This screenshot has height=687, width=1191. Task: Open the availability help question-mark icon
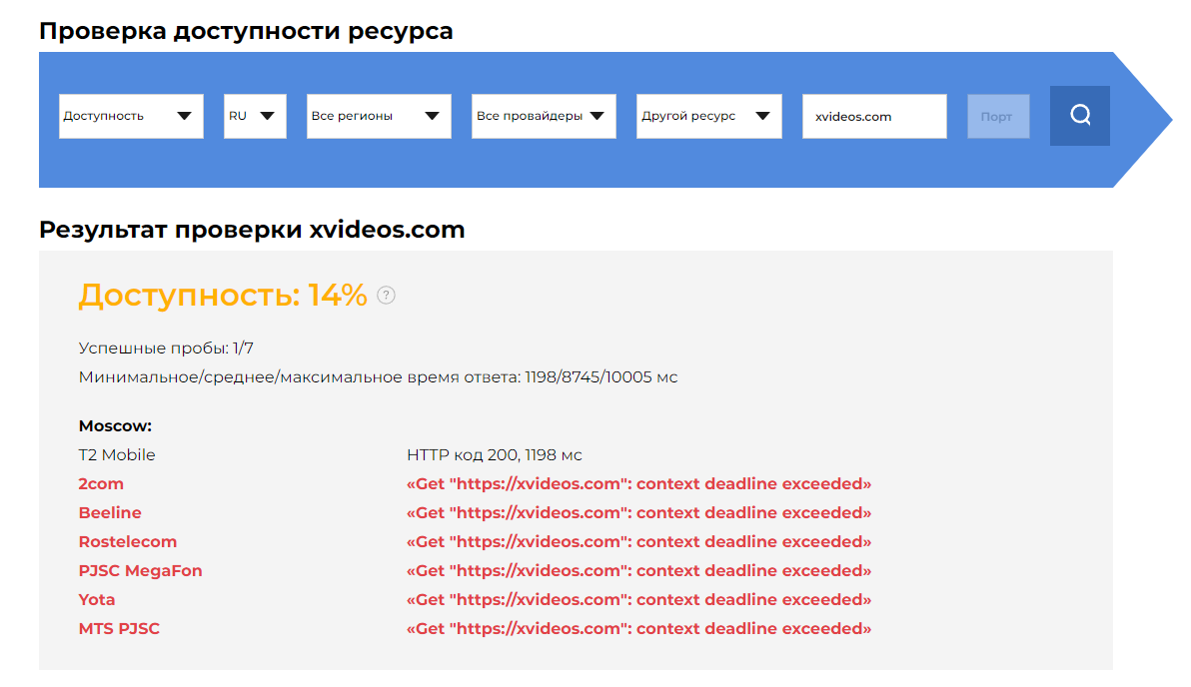(386, 296)
